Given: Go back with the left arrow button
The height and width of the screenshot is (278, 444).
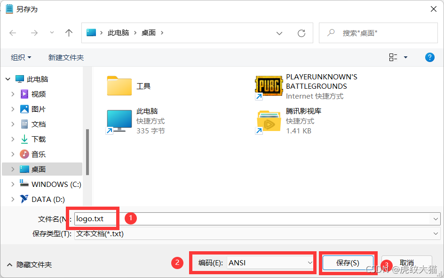Looking at the screenshot, I should [13, 33].
